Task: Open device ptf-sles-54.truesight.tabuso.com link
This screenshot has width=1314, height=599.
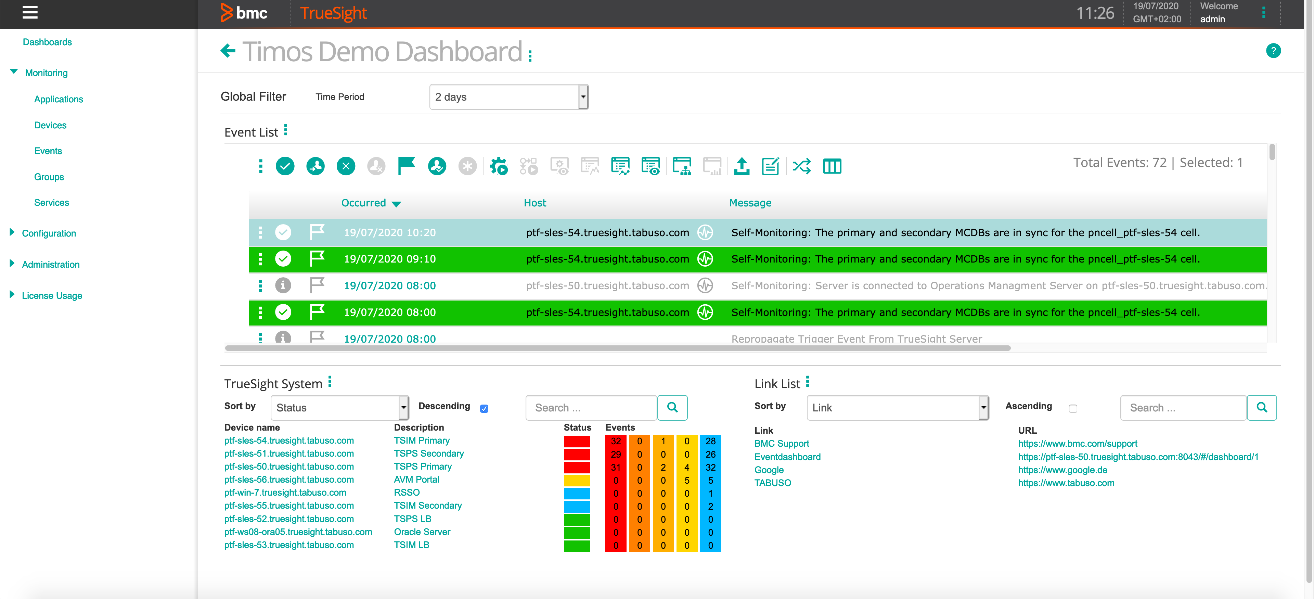Action: [289, 440]
